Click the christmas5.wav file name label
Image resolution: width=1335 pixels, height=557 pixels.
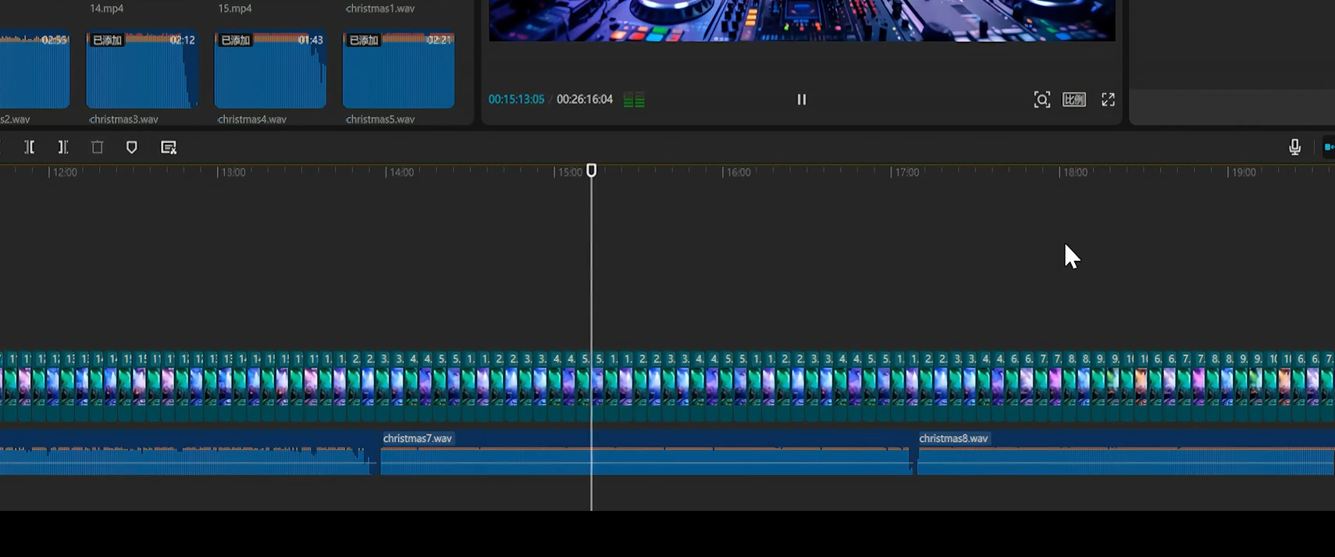tap(380, 120)
